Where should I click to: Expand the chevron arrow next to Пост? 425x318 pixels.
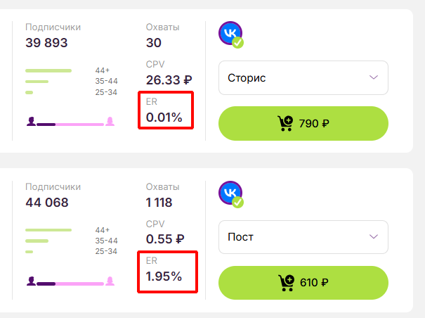click(374, 237)
